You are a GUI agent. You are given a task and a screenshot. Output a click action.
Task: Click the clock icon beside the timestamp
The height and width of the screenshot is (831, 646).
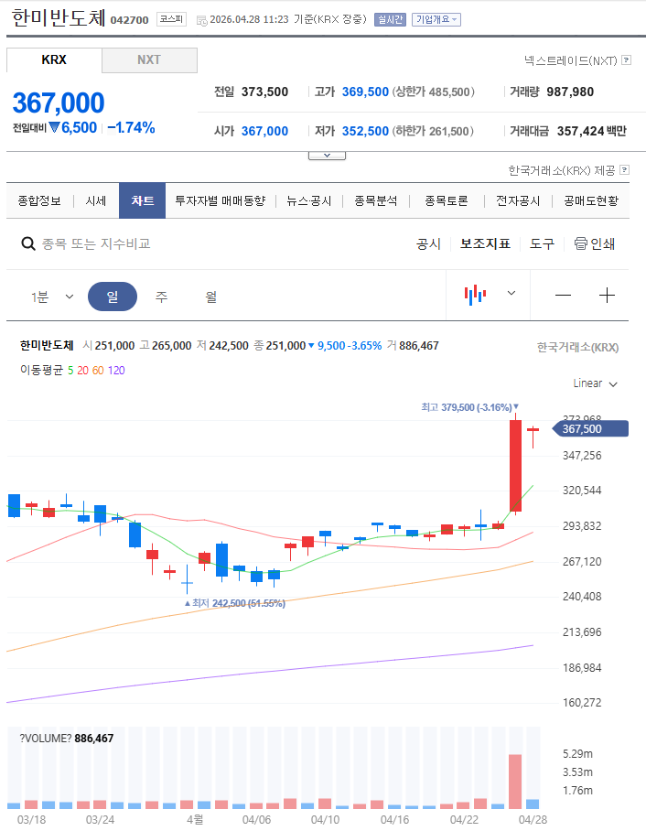(202, 21)
